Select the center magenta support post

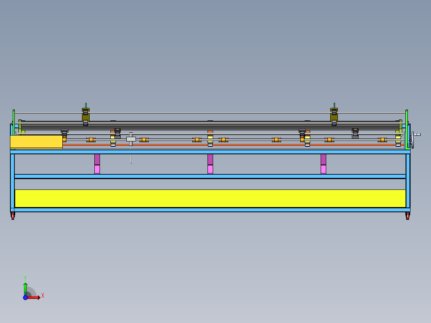[x=210, y=164]
